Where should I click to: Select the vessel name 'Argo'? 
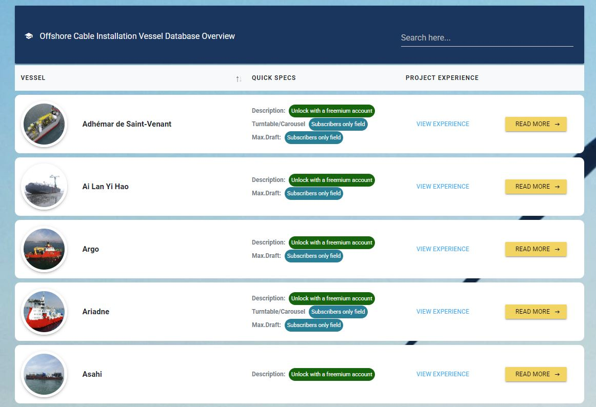point(90,249)
